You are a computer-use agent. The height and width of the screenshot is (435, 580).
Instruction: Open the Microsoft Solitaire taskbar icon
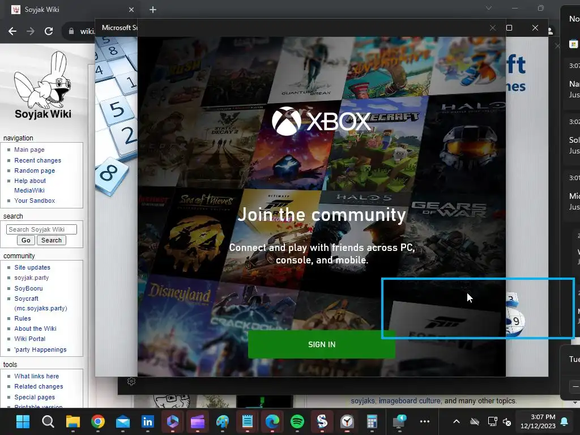[322, 421]
